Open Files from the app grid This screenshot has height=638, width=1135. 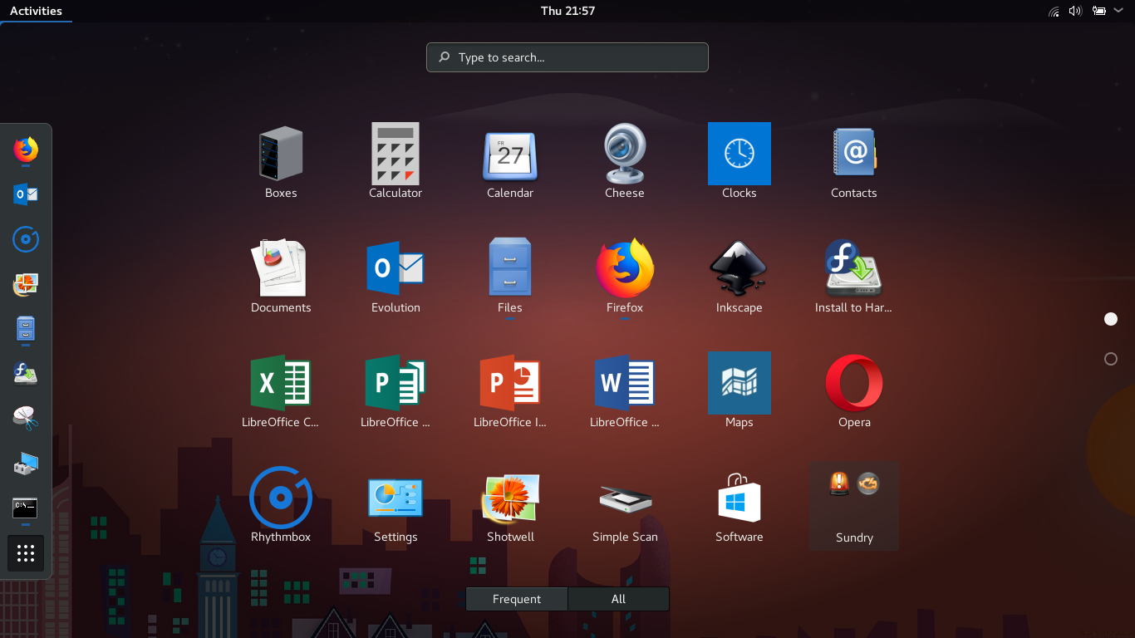[510, 269]
